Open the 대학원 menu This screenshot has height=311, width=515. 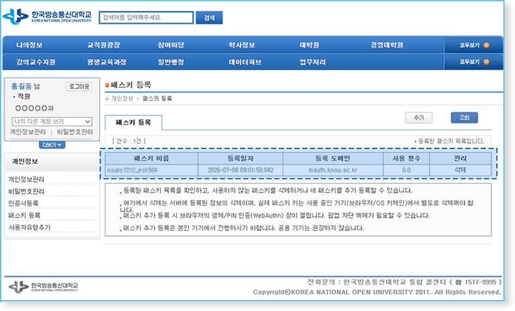(x=309, y=45)
